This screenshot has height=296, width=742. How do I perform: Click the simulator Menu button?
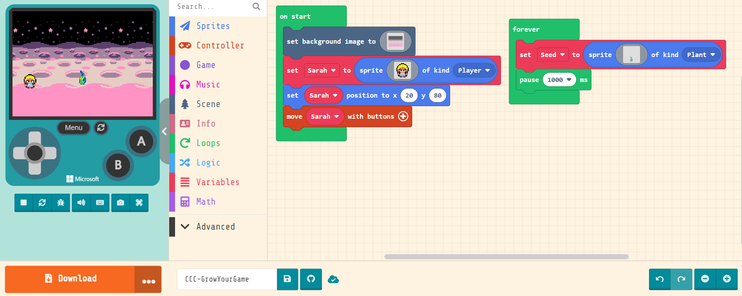[73, 128]
